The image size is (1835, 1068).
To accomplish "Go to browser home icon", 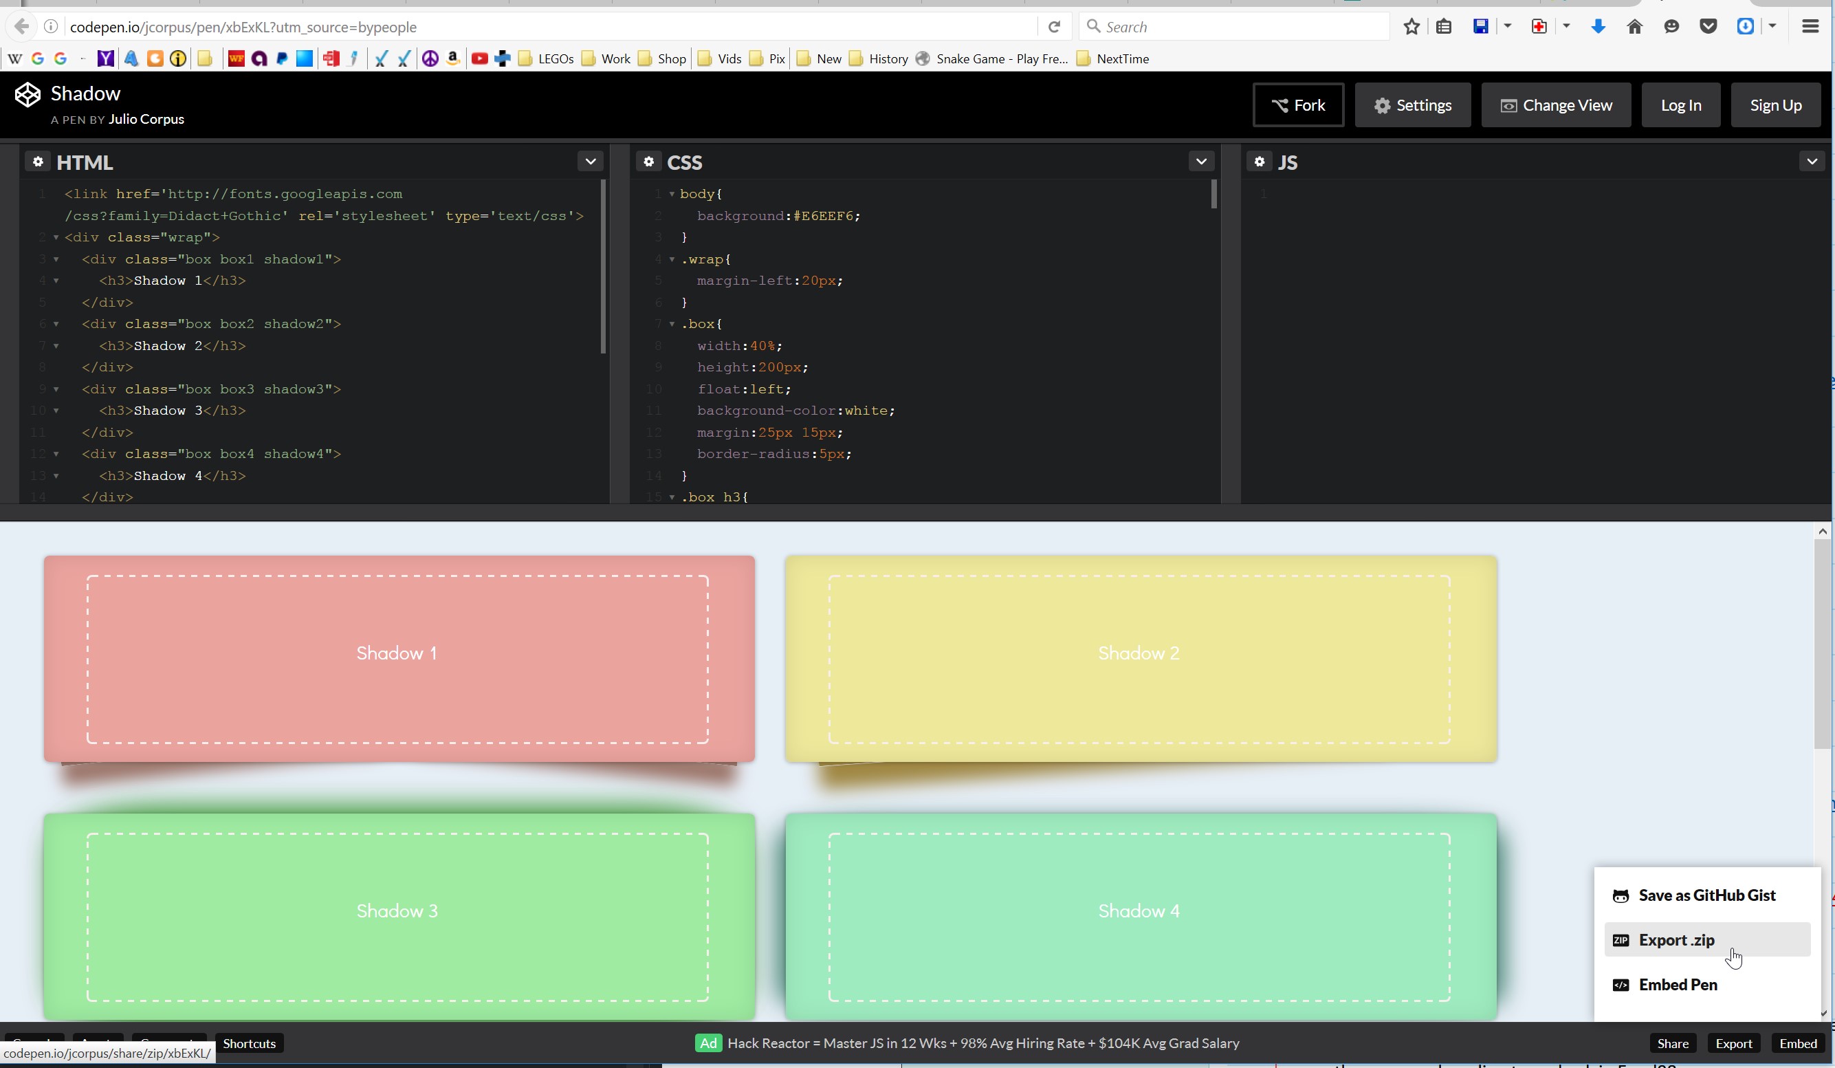I will (1635, 27).
